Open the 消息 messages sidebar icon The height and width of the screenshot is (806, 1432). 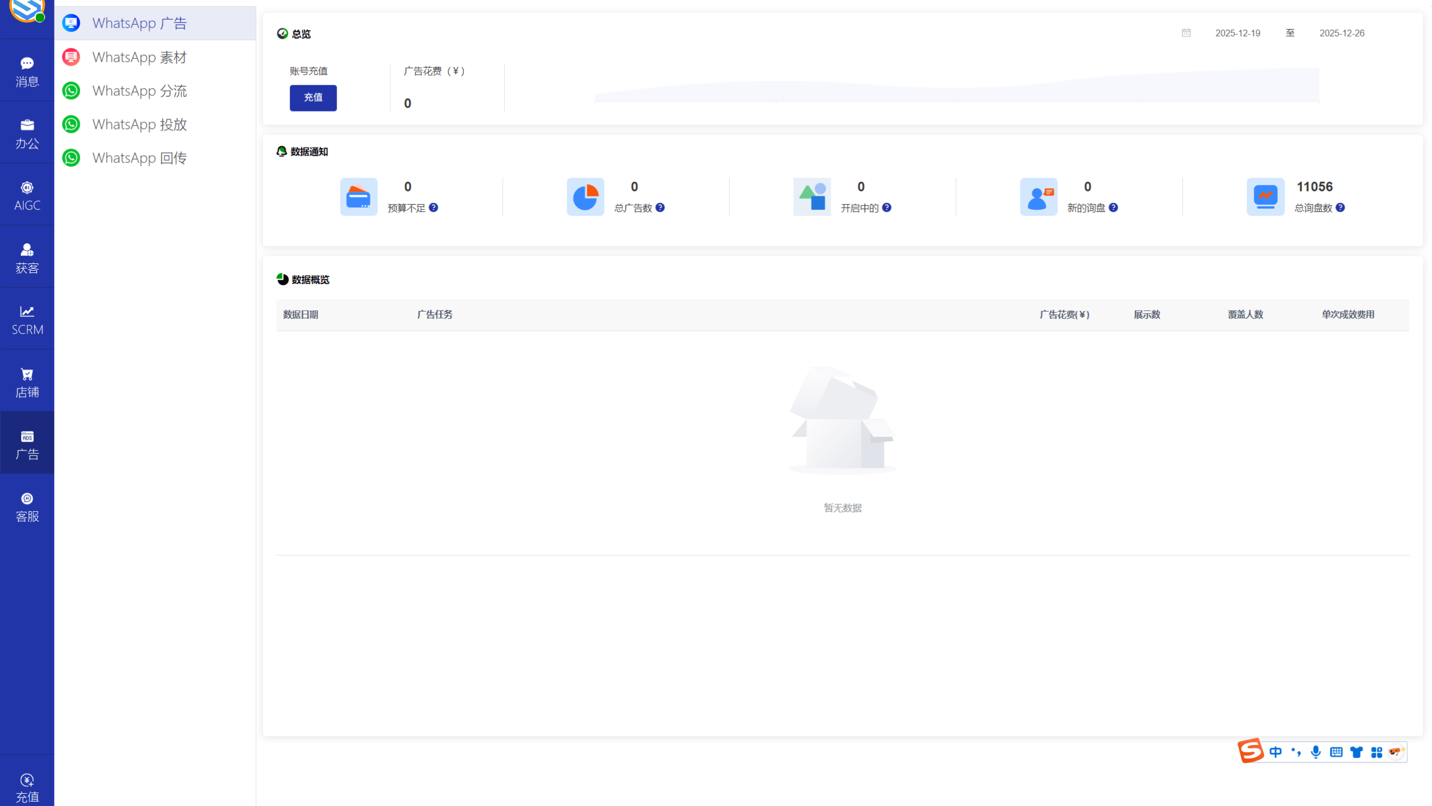point(27,72)
